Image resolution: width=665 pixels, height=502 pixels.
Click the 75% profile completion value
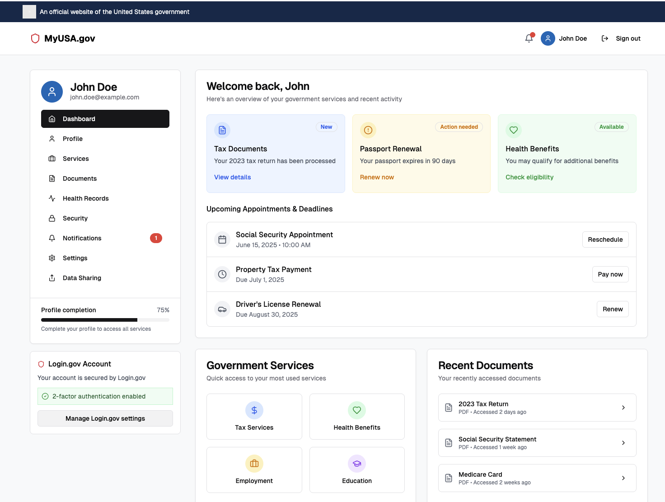[163, 310]
